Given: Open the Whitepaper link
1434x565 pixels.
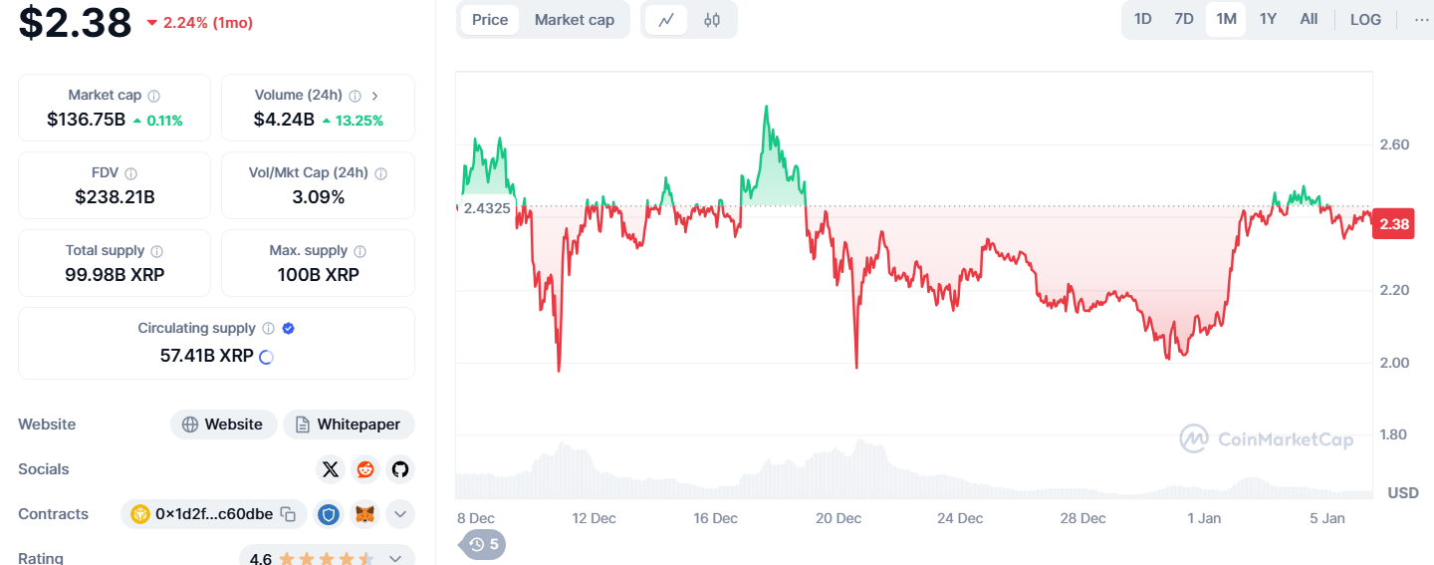Looking at the screenshot, I should [349, 424].
